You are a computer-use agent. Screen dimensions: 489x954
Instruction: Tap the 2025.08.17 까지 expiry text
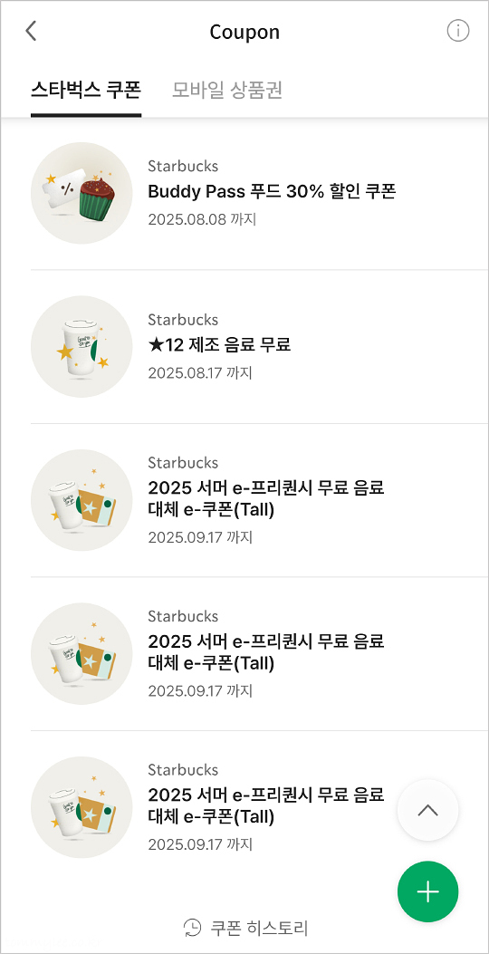click(199, 372)
